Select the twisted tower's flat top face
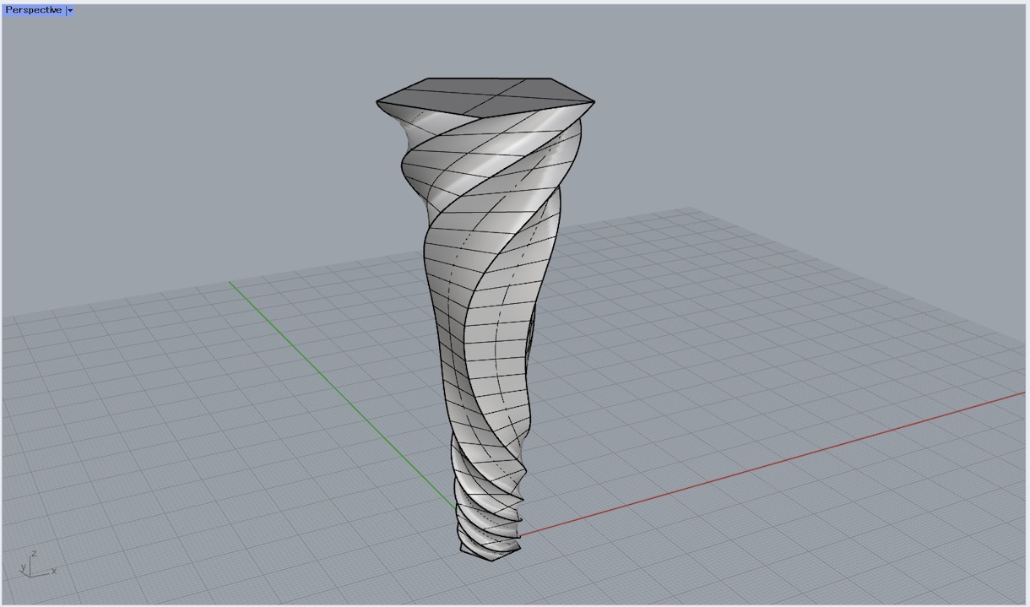The height and width of the screenshot is (607, 1030). coord(485,96)
